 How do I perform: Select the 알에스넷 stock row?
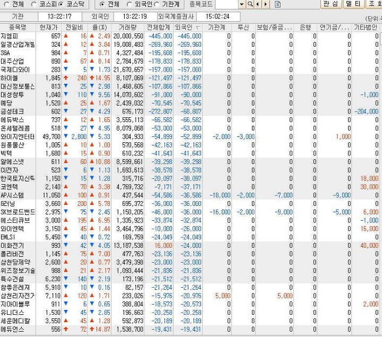pos(189,162)
